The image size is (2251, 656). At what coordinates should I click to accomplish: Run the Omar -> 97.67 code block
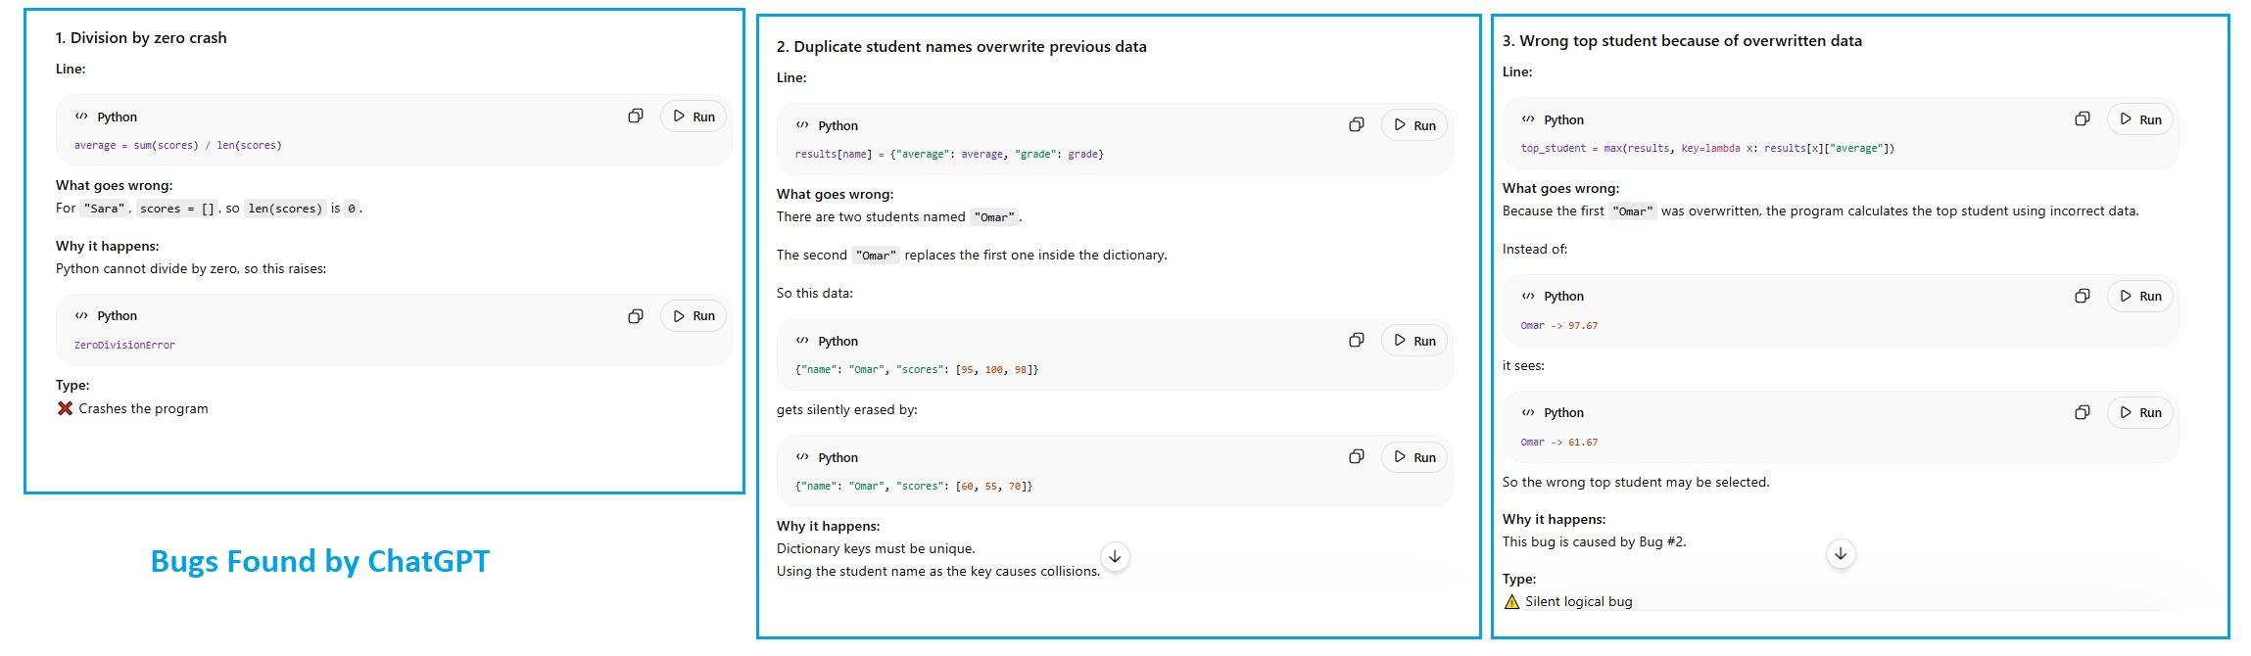[x=2140, y=296]
